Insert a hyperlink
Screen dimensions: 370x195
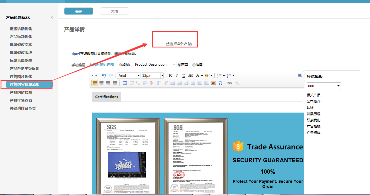(x=229, y=83)
